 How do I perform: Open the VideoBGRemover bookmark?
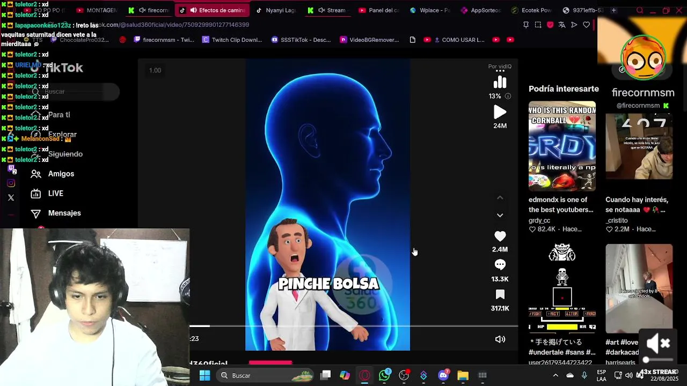[370, 40]
